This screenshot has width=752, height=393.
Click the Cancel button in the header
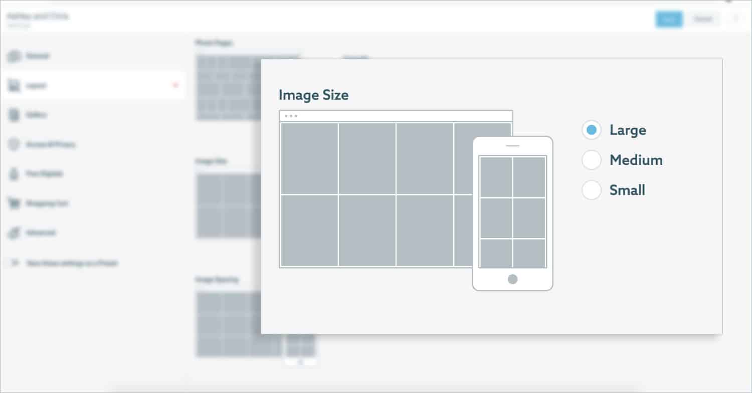(x=703, y=19)
